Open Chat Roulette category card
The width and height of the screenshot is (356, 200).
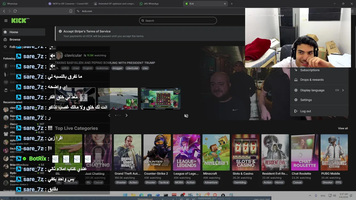pyautogui.click(x=305, y=152)
